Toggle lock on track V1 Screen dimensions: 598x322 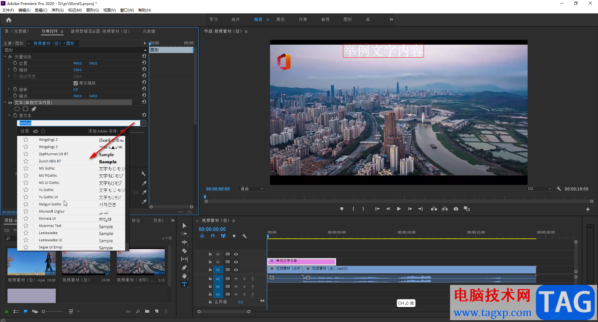click(x=210, y=269)
